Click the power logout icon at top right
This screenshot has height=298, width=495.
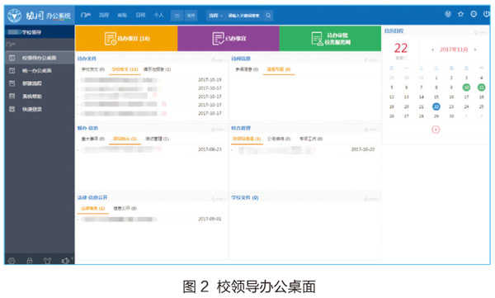(487, 14)
